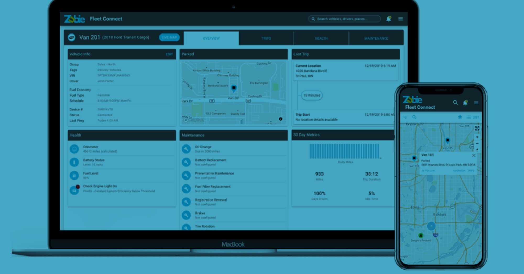Switch to the HEALTH tab
Image resolution: width=524 pixels, height=274 pixels.
321,38
